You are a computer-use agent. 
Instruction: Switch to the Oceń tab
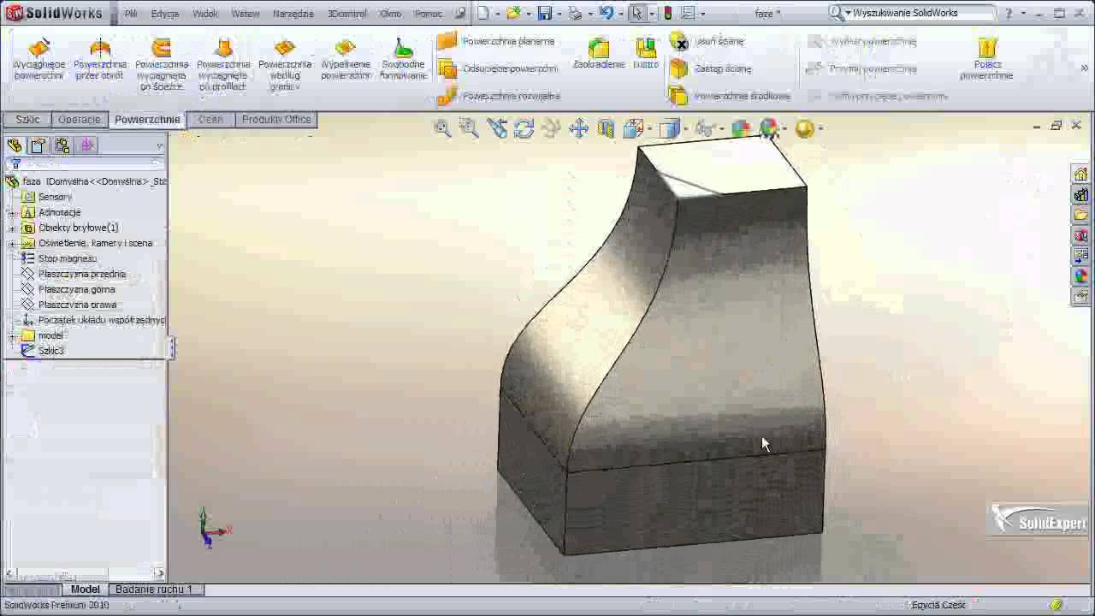pos(210,120)
